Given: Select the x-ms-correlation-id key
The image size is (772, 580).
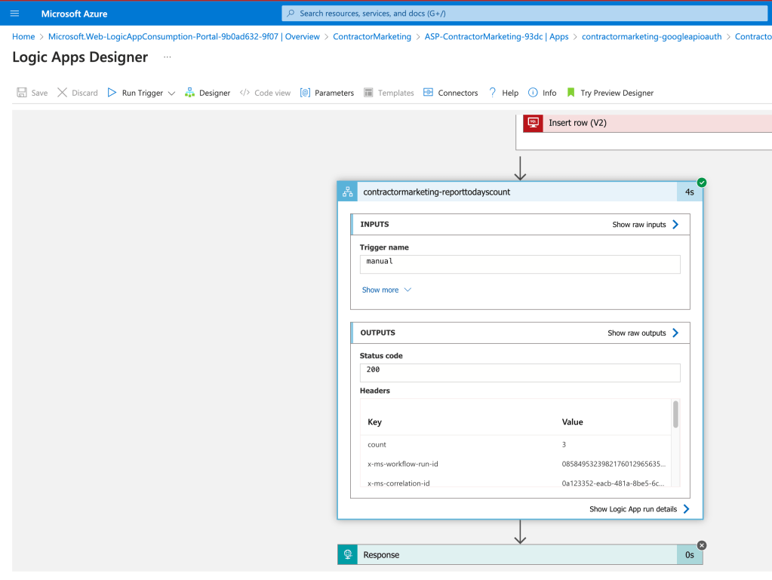Looking at the screenshot, I should click(x=398, y=483).
